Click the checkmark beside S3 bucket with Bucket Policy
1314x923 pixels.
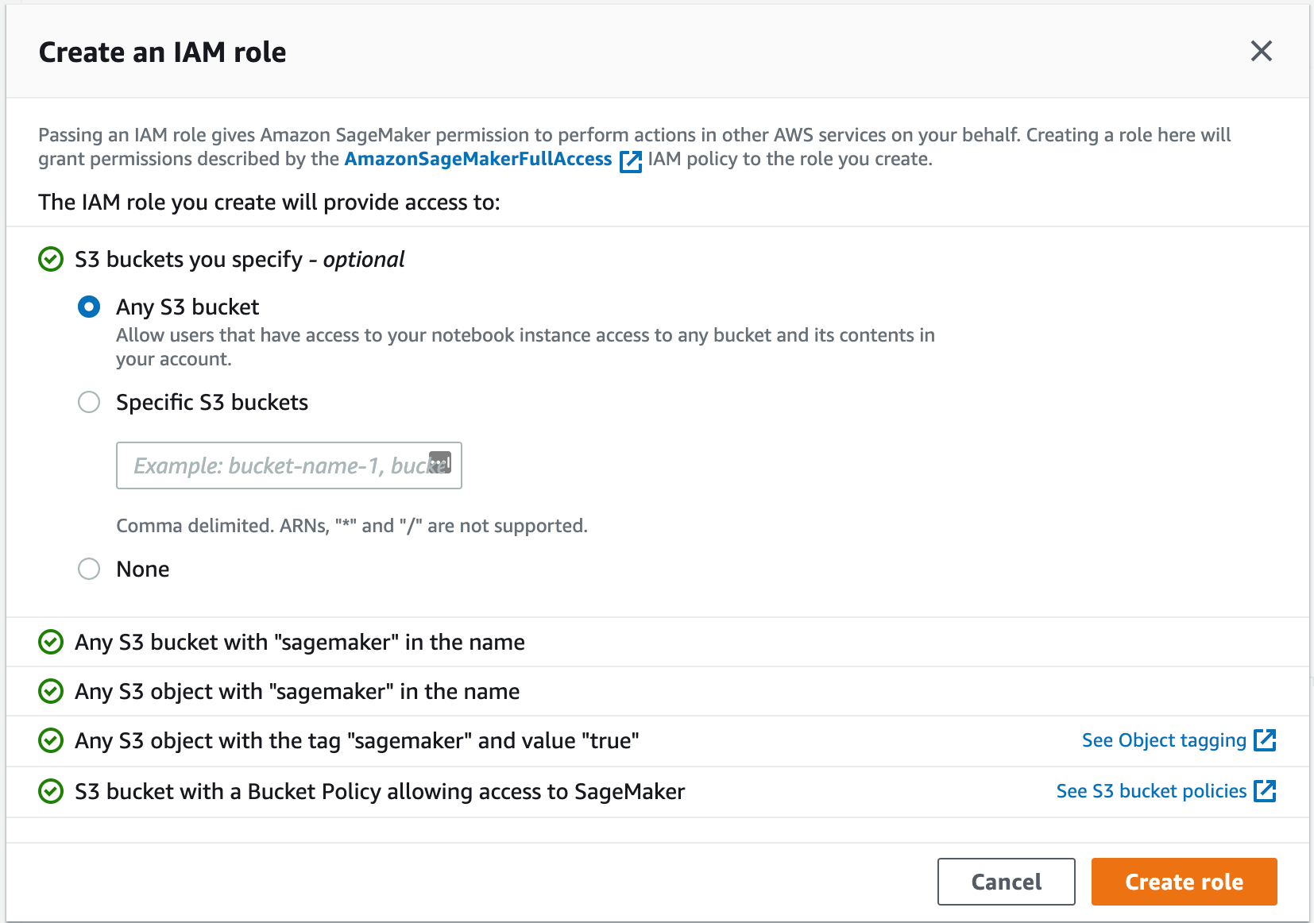tap(50, 791)
